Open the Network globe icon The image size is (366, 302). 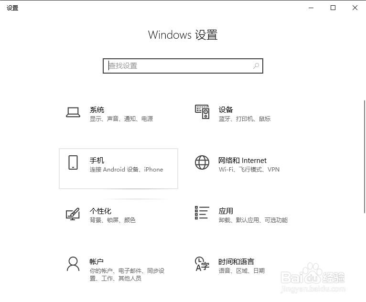click(x=202, y=162)
